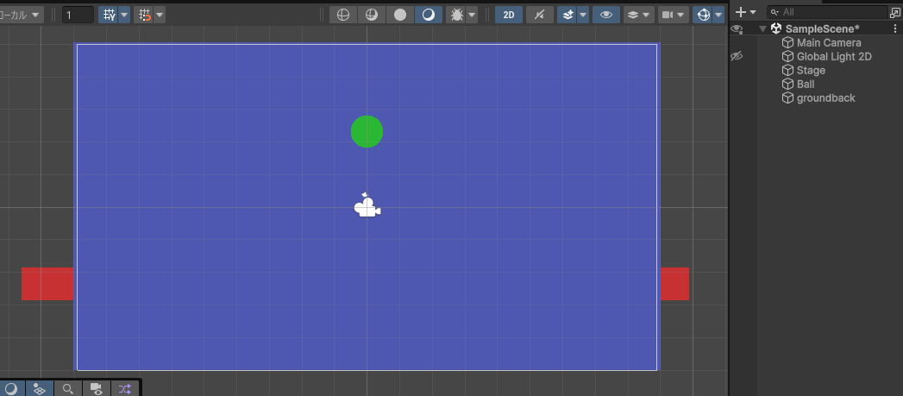Select Ball in the Hierarchy
The image size is (903, 396).
(x=806, y=85)
